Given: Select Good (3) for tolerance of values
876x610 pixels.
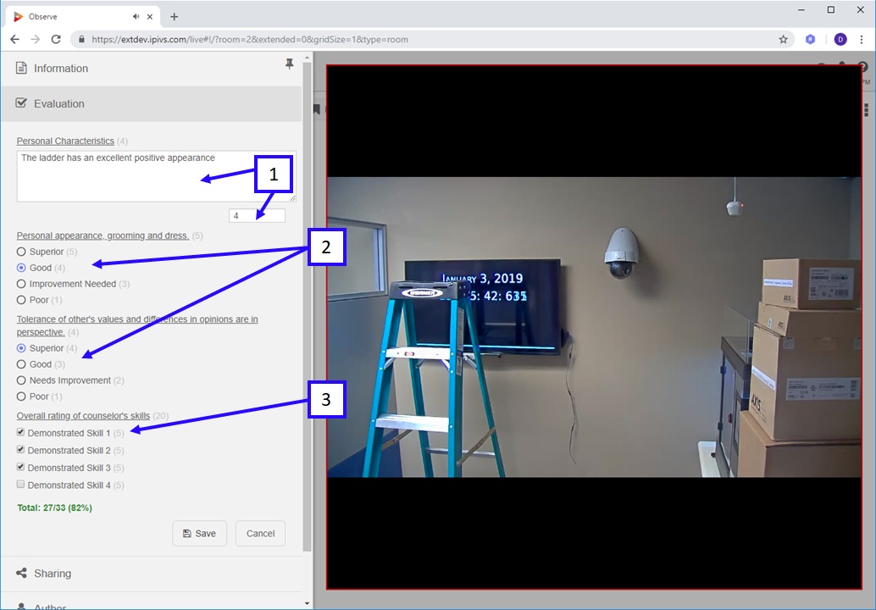Looking at the screenshot, I should 21,364.
